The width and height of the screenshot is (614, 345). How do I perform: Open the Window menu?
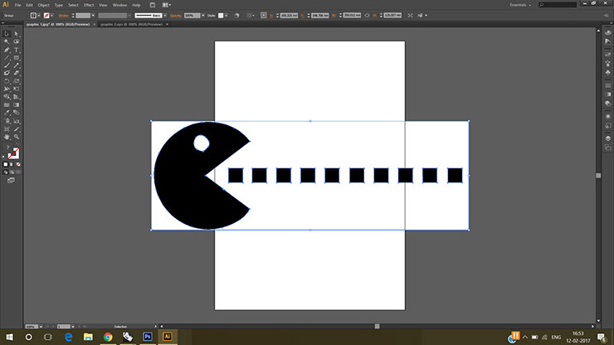[119, 5]
